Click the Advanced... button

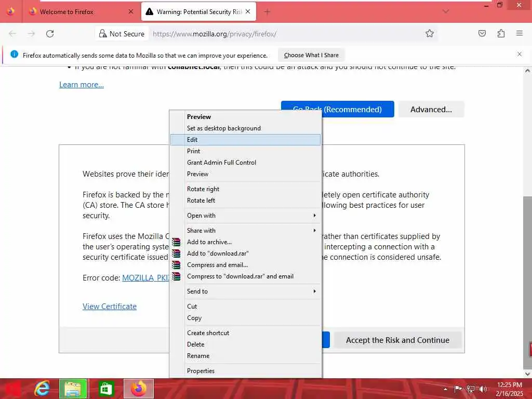click(x=431, y=109)
